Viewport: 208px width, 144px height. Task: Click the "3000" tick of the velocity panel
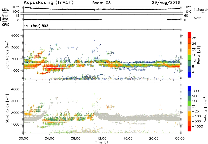pos(15,101)
